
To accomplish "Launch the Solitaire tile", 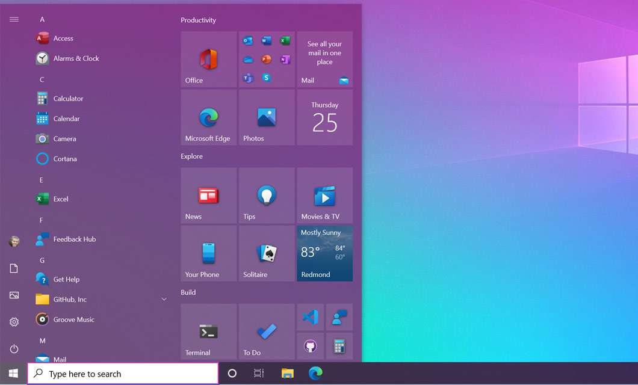I will (x=267, y=254).
